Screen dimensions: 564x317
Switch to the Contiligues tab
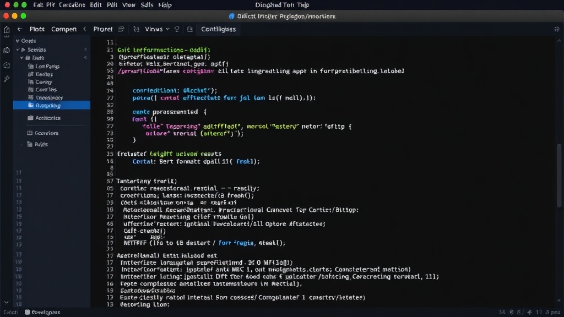point(218,29)
